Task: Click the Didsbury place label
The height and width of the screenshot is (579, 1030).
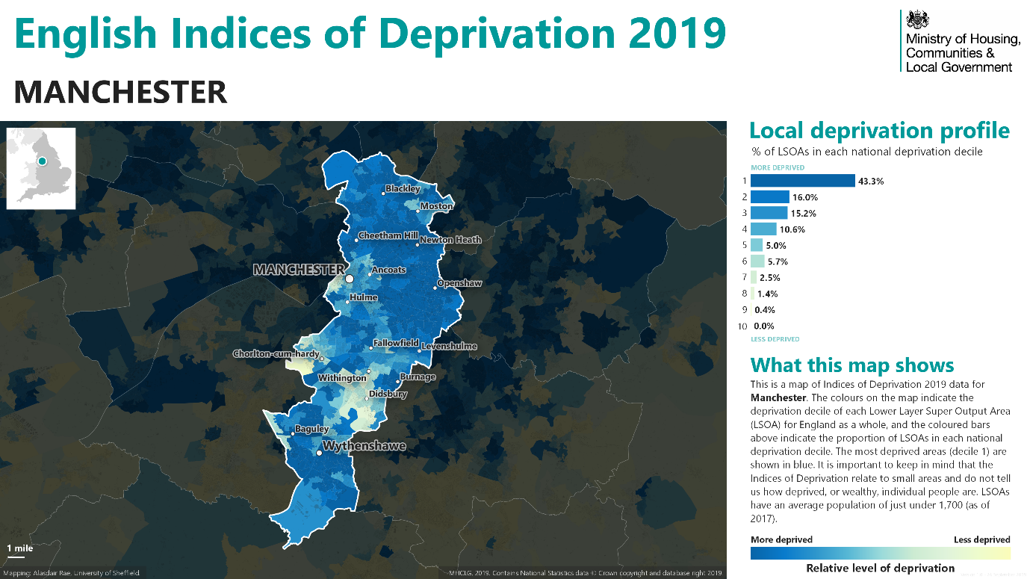Action: 388,394
